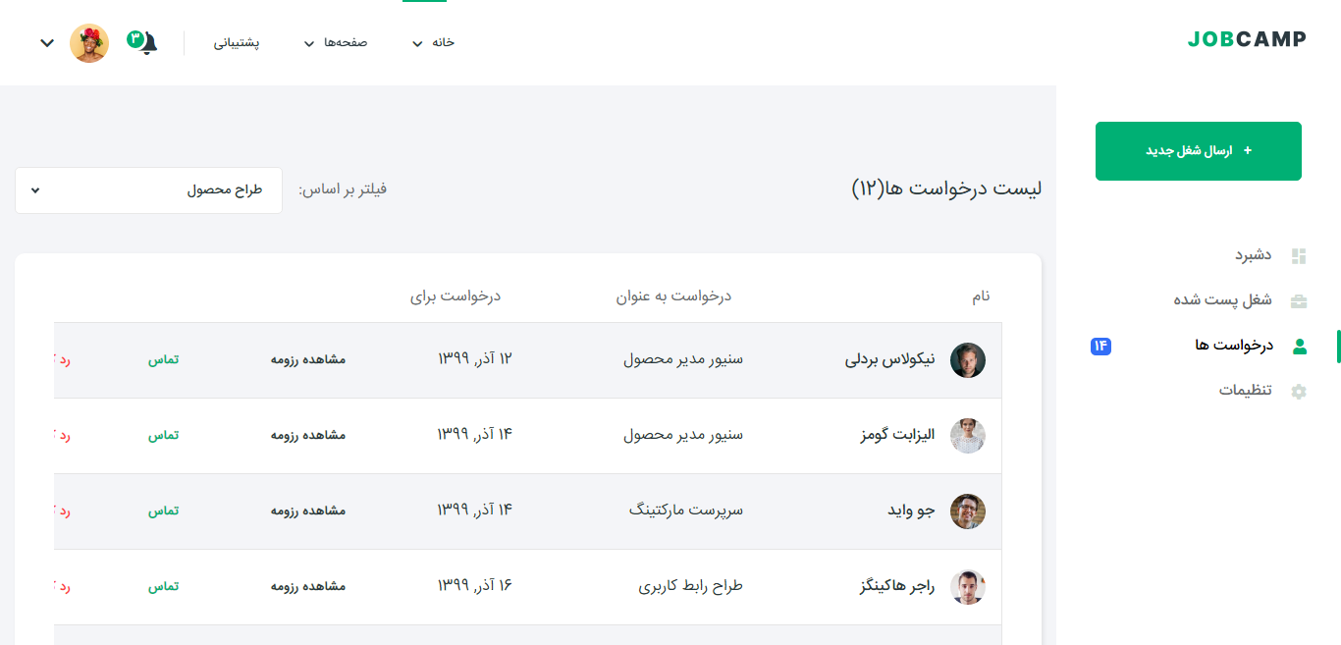View resume for Nicholas Bradley
Image resolution: width=1341 pixels, height=645 pixels.
[308, 360]
